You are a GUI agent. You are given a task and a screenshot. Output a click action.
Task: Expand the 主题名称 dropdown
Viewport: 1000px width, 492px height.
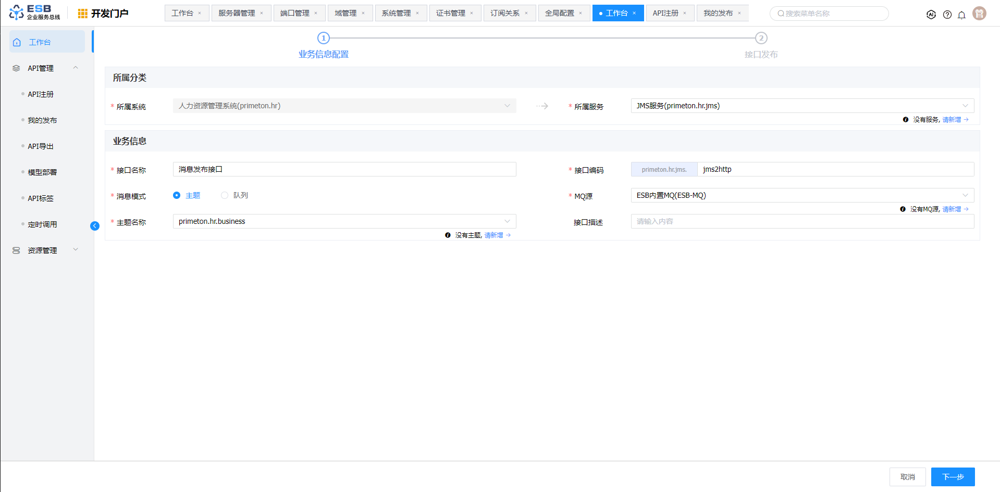click(344, 221)
